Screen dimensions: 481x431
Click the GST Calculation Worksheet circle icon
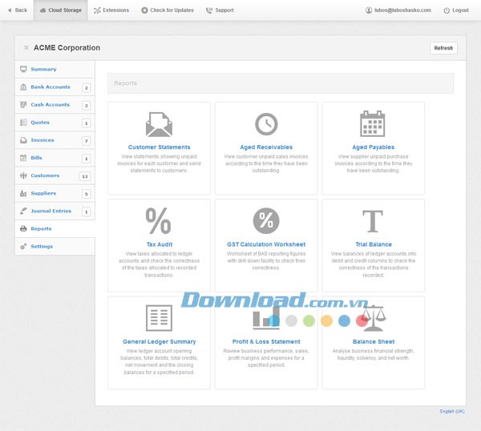pos(266,220)
